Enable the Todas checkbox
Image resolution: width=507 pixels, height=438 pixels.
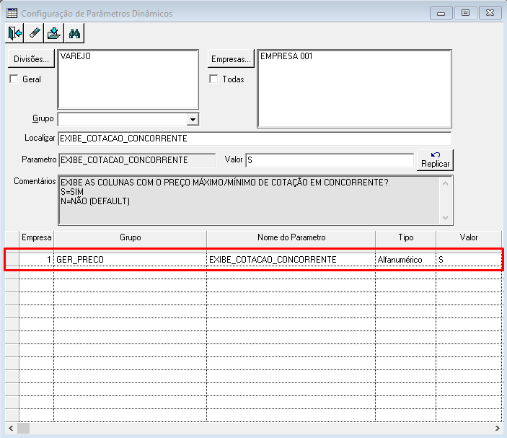coord(213,79)
